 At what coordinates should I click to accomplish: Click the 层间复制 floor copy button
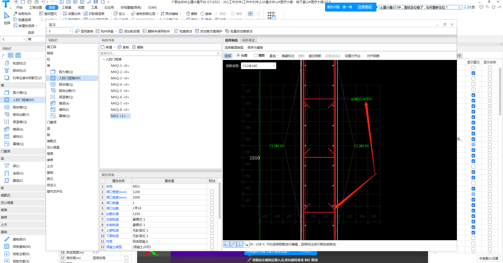coord(84,31)
